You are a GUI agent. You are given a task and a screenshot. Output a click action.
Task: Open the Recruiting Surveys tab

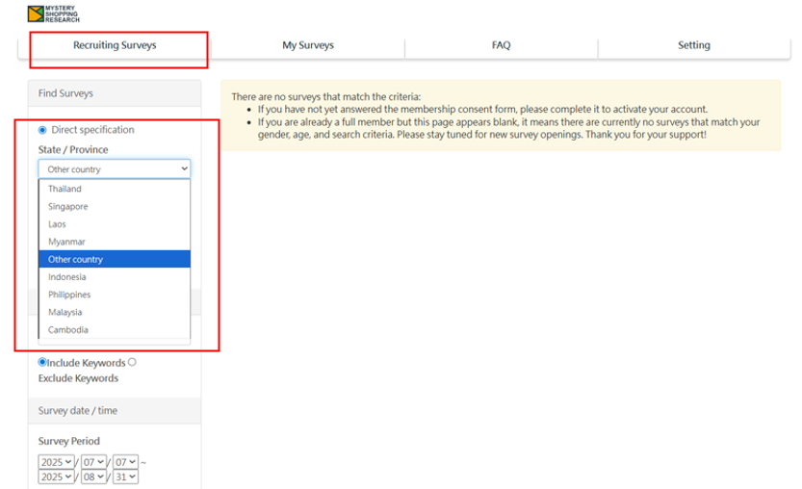(x=115, y=45)
